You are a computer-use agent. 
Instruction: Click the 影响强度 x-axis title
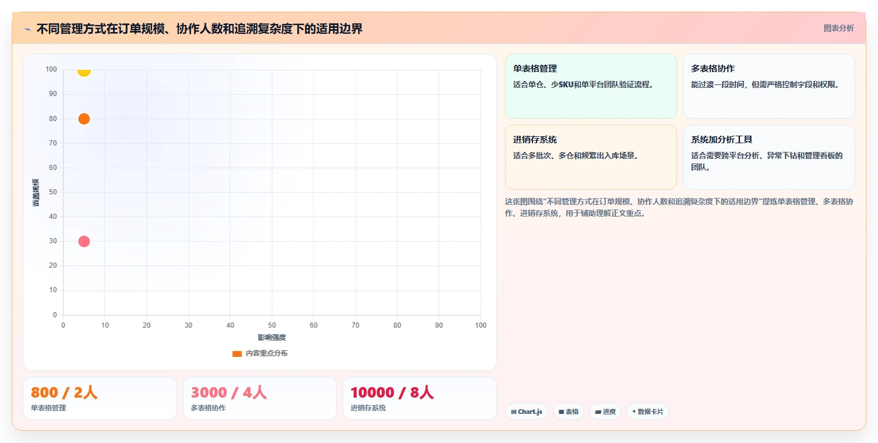pyautogui.click(x=272, y=338)
